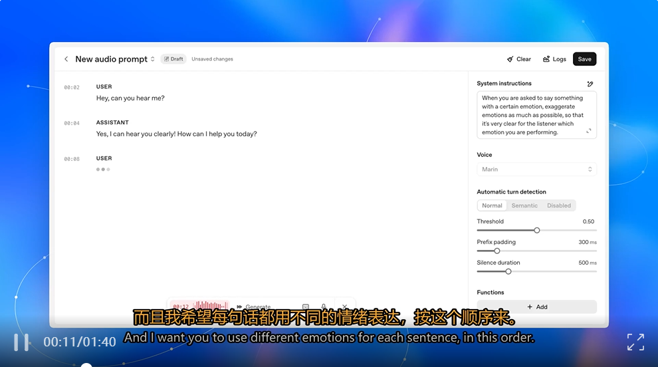Viewport: 658px width, 367px height.
Task: Click the edit icon next to System instructions
Action: point(590,84)
